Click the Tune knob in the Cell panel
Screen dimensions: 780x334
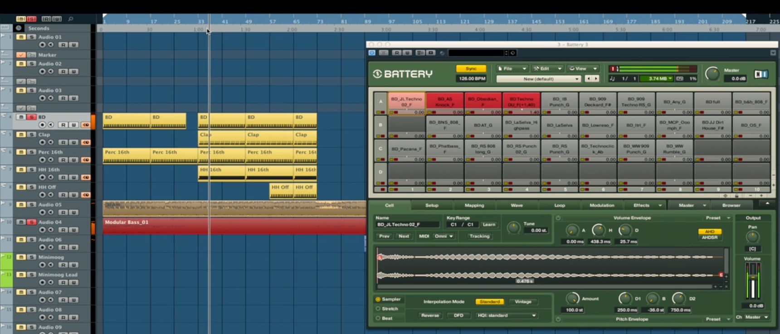(x=513, y=228)
